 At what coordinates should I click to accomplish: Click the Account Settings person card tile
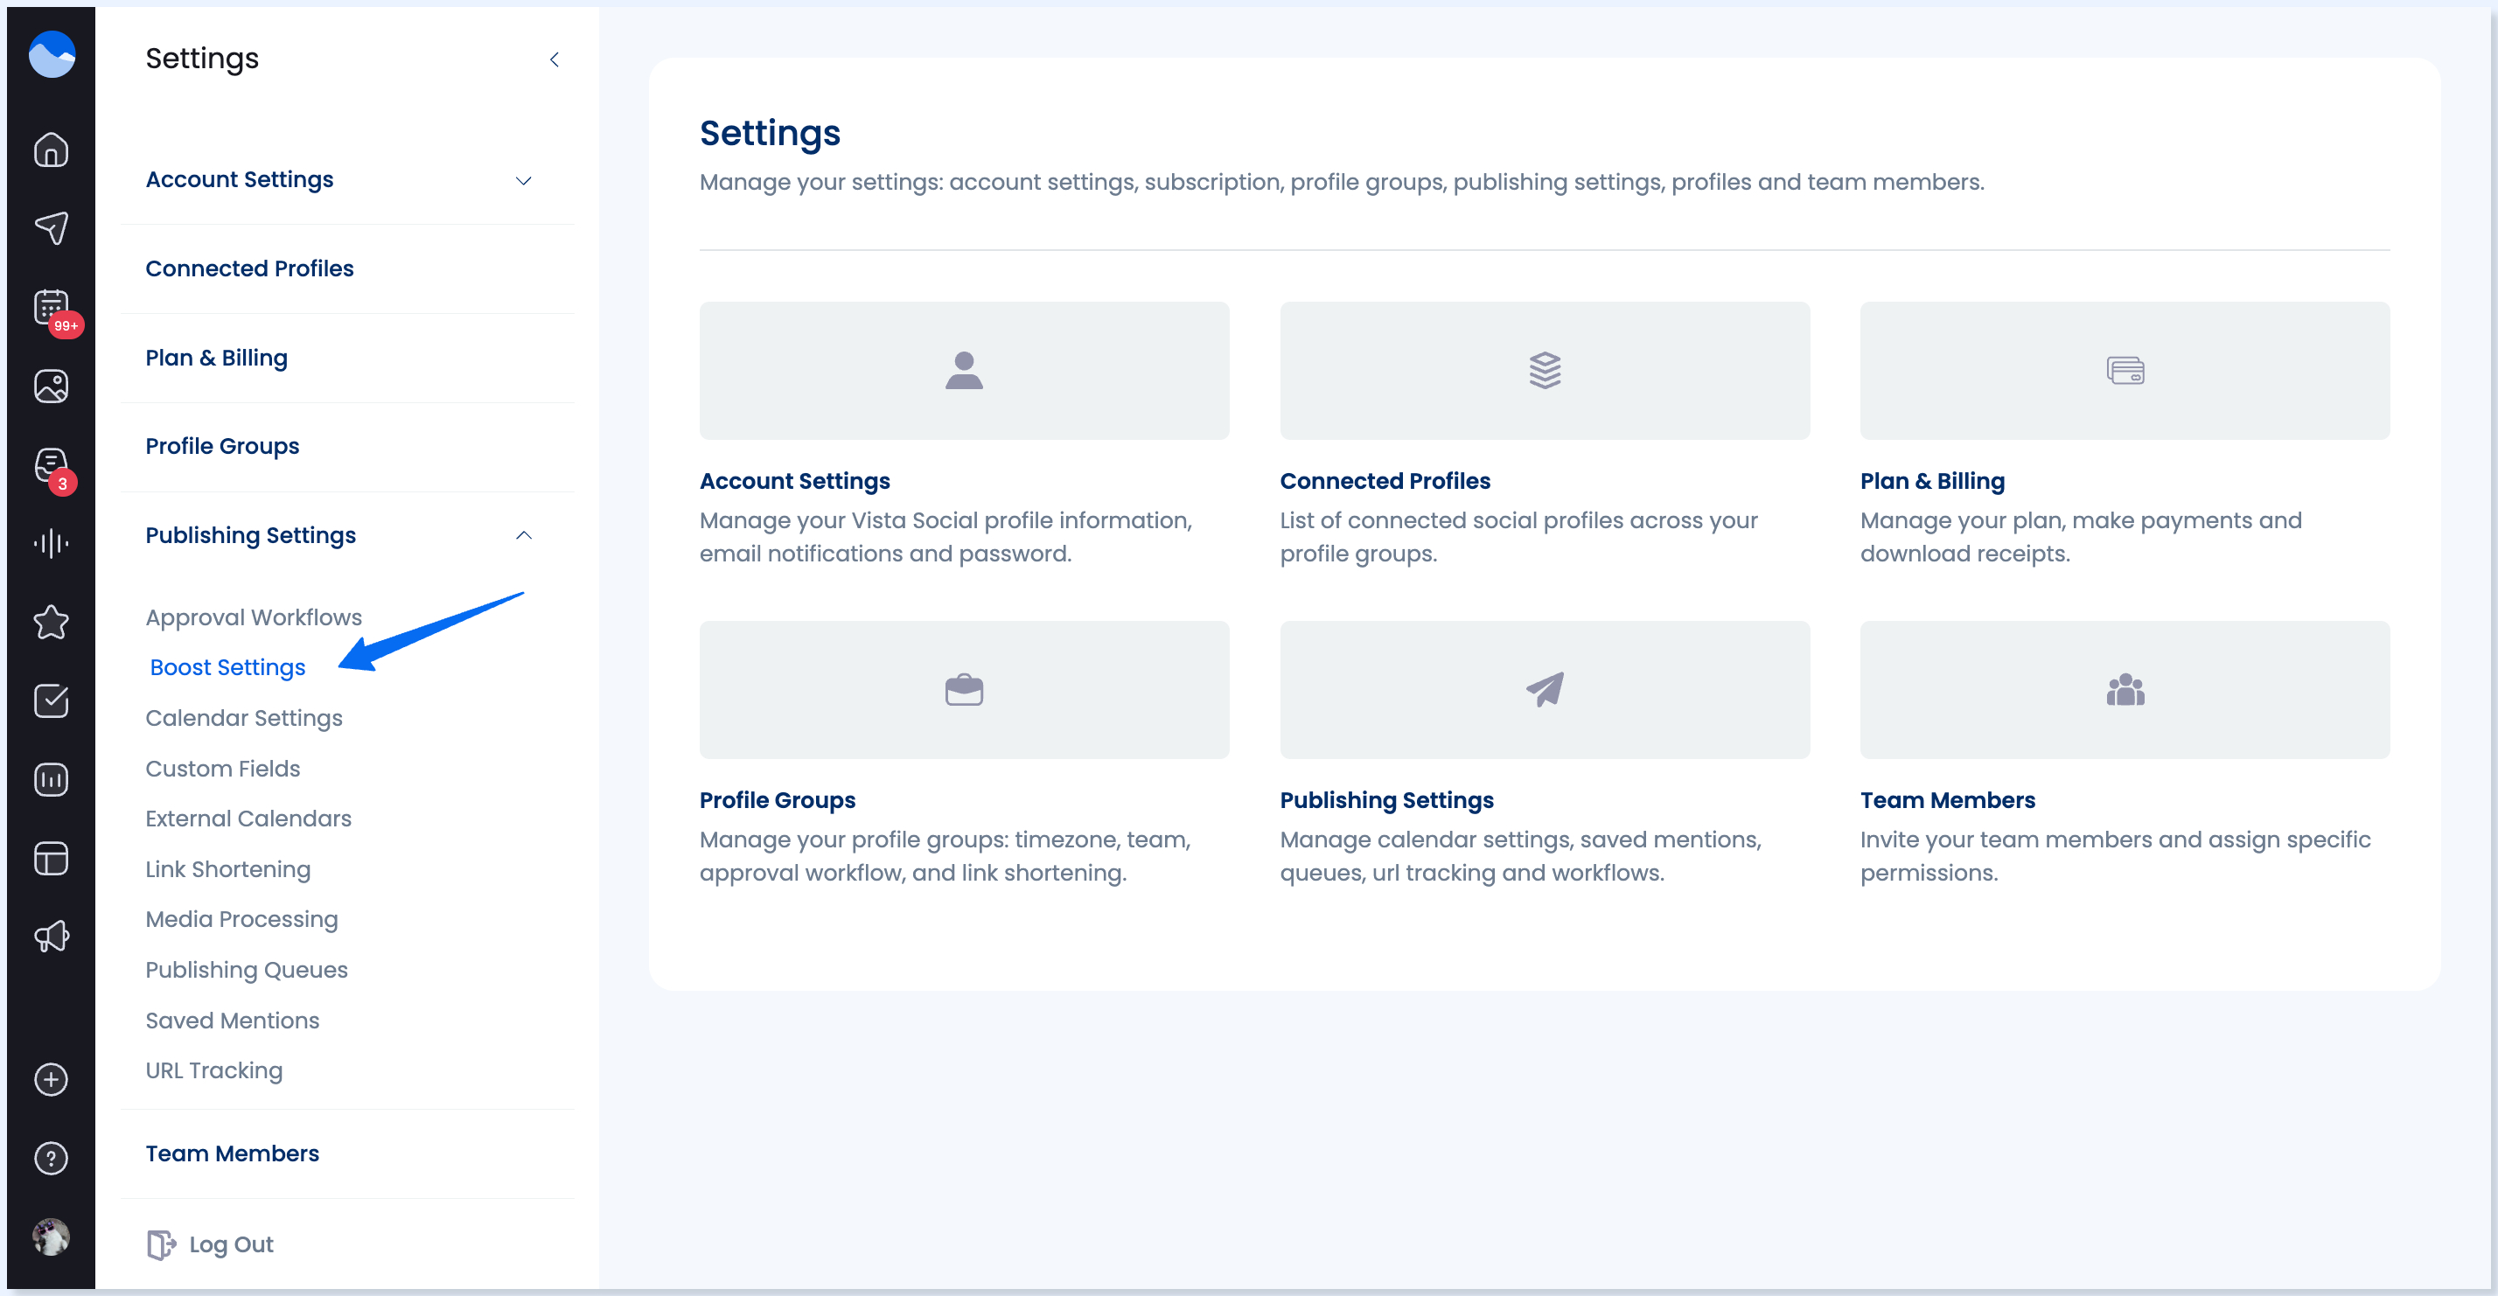click(x=964, y=370)
